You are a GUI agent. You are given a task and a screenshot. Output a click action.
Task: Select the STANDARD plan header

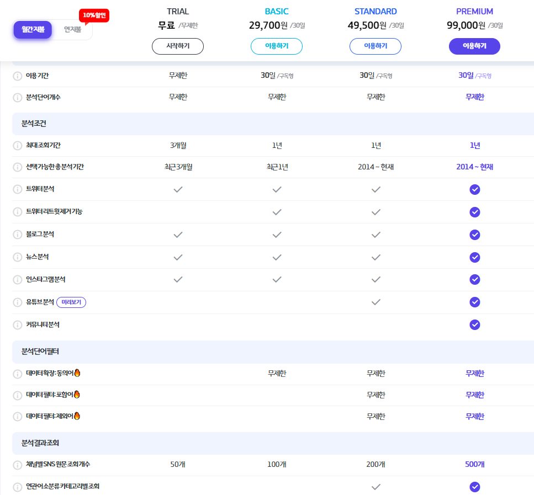click(x=376, y=11)
